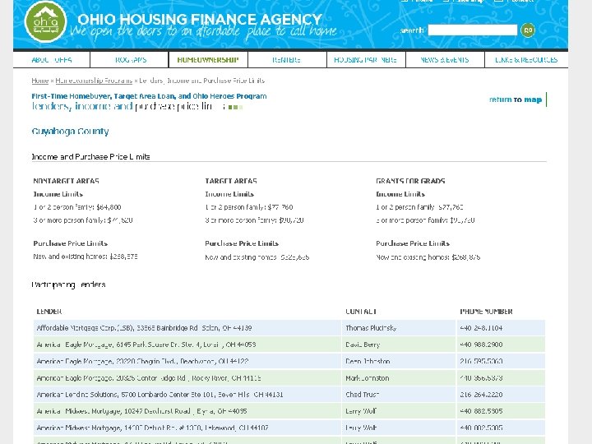
Task: Click contact Dean Johnston
Action: pos(368,361)
